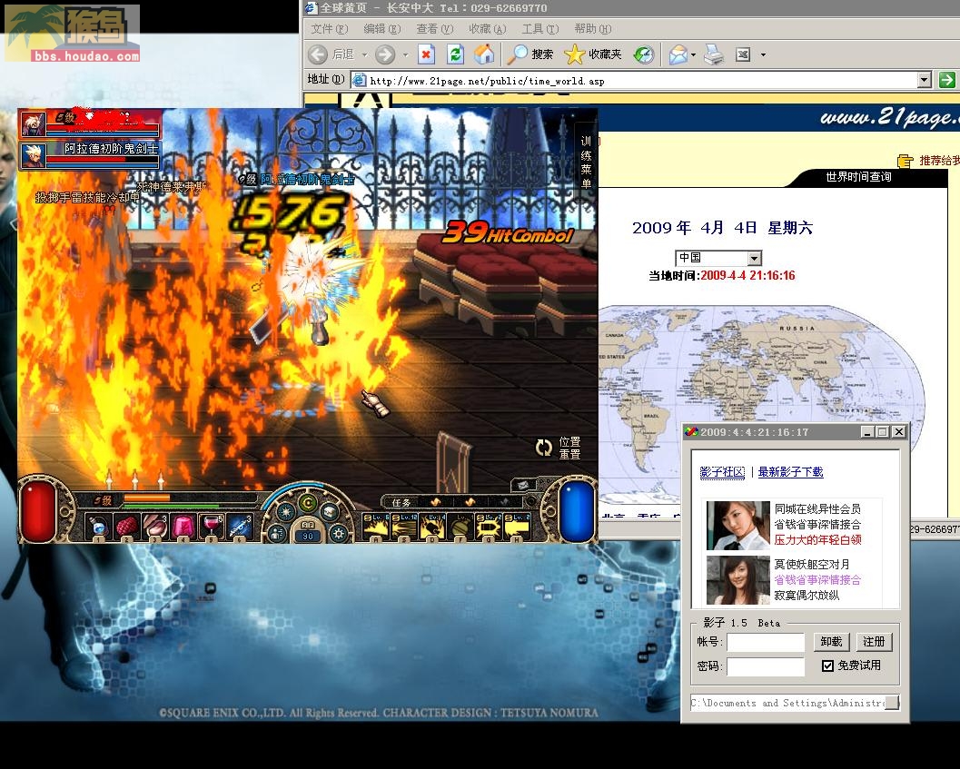Use the blue blade item in hotbar slot 6
This screenshot has width=960, height=769.
(240, 527)
